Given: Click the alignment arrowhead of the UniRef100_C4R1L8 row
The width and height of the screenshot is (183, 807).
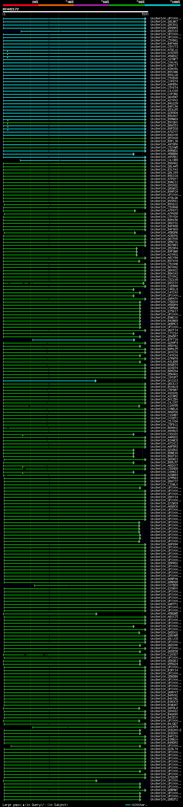Looking at the screenshot, I should coord(134,289).
